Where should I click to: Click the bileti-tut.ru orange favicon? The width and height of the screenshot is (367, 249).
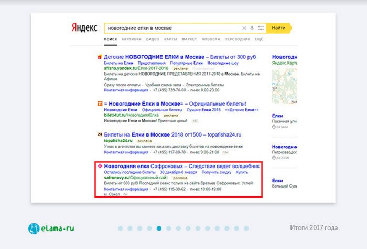point(100,103)
